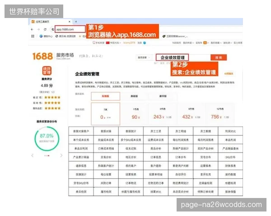Image resolution: width=271 pixels, height=216 pixels.
Task: Click the 订单成本明细 table cell
Action: click(106, 148)
